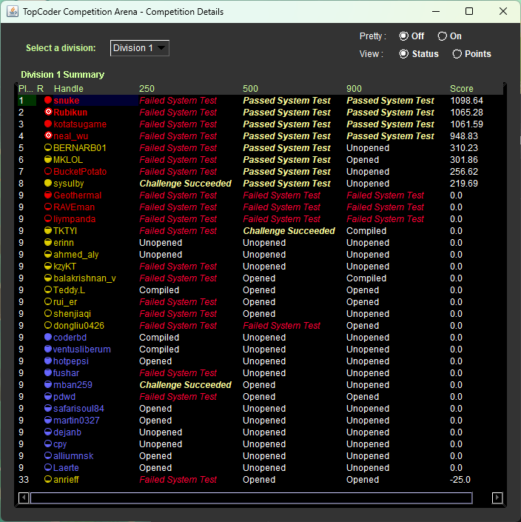Image resolution: width=521 pixels, height=522 pixels.
Task: Click BERNARB01's score 310.23
Action: pos(464,148)
